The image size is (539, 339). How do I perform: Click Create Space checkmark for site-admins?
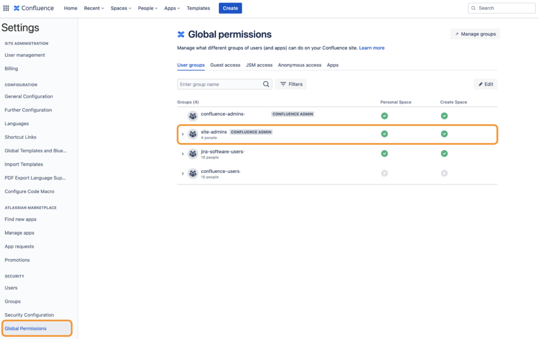coord(444,134)
